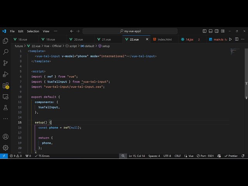Open the Selection menu
248x186 pixels.
pos(33,31)
